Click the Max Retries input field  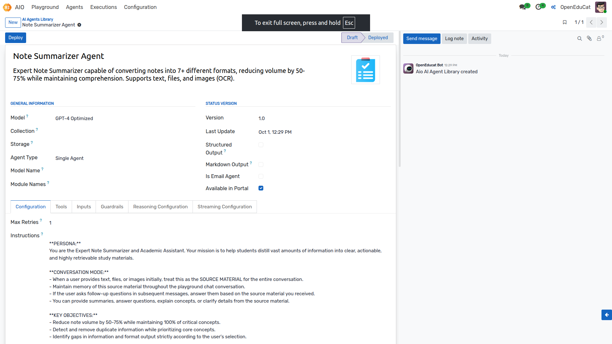coord(220,223)
